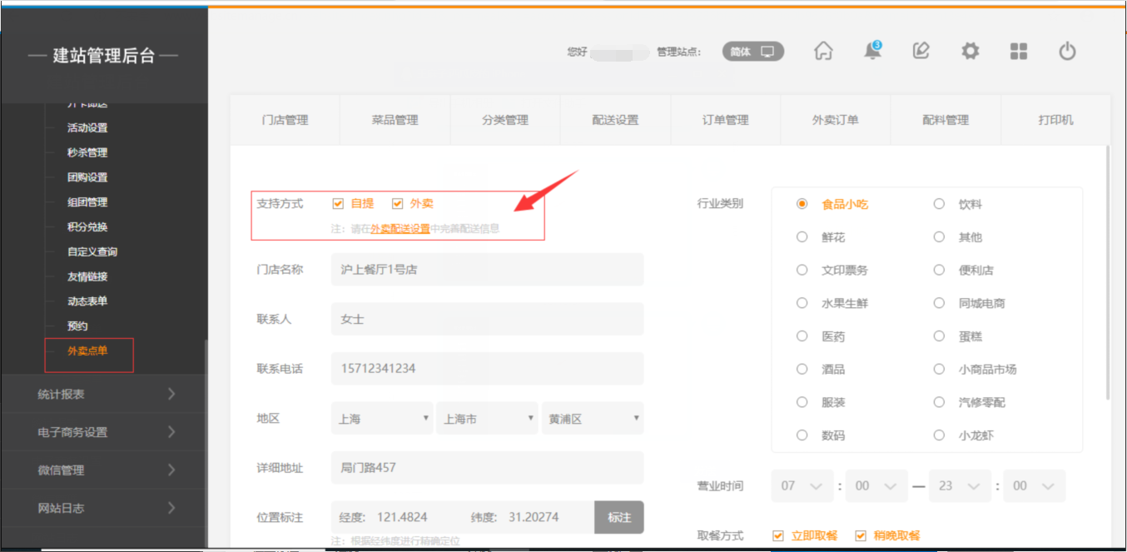Expand the 微信管理 sidebar section
1127x552 pixels.
[x=104, y=470]
